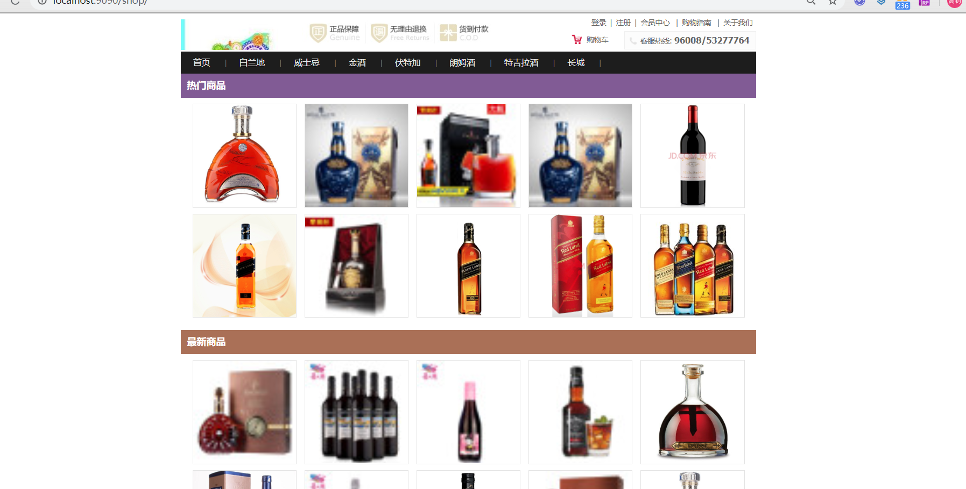Open the Red Label bottle with red box
966x489 pixels.
coord(580,266)
